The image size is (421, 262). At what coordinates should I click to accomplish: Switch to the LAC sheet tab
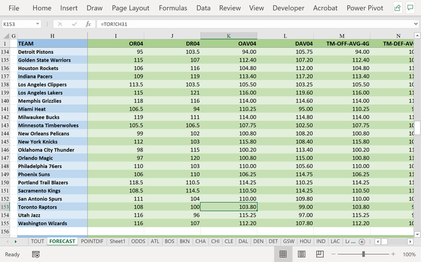(335, 241)
